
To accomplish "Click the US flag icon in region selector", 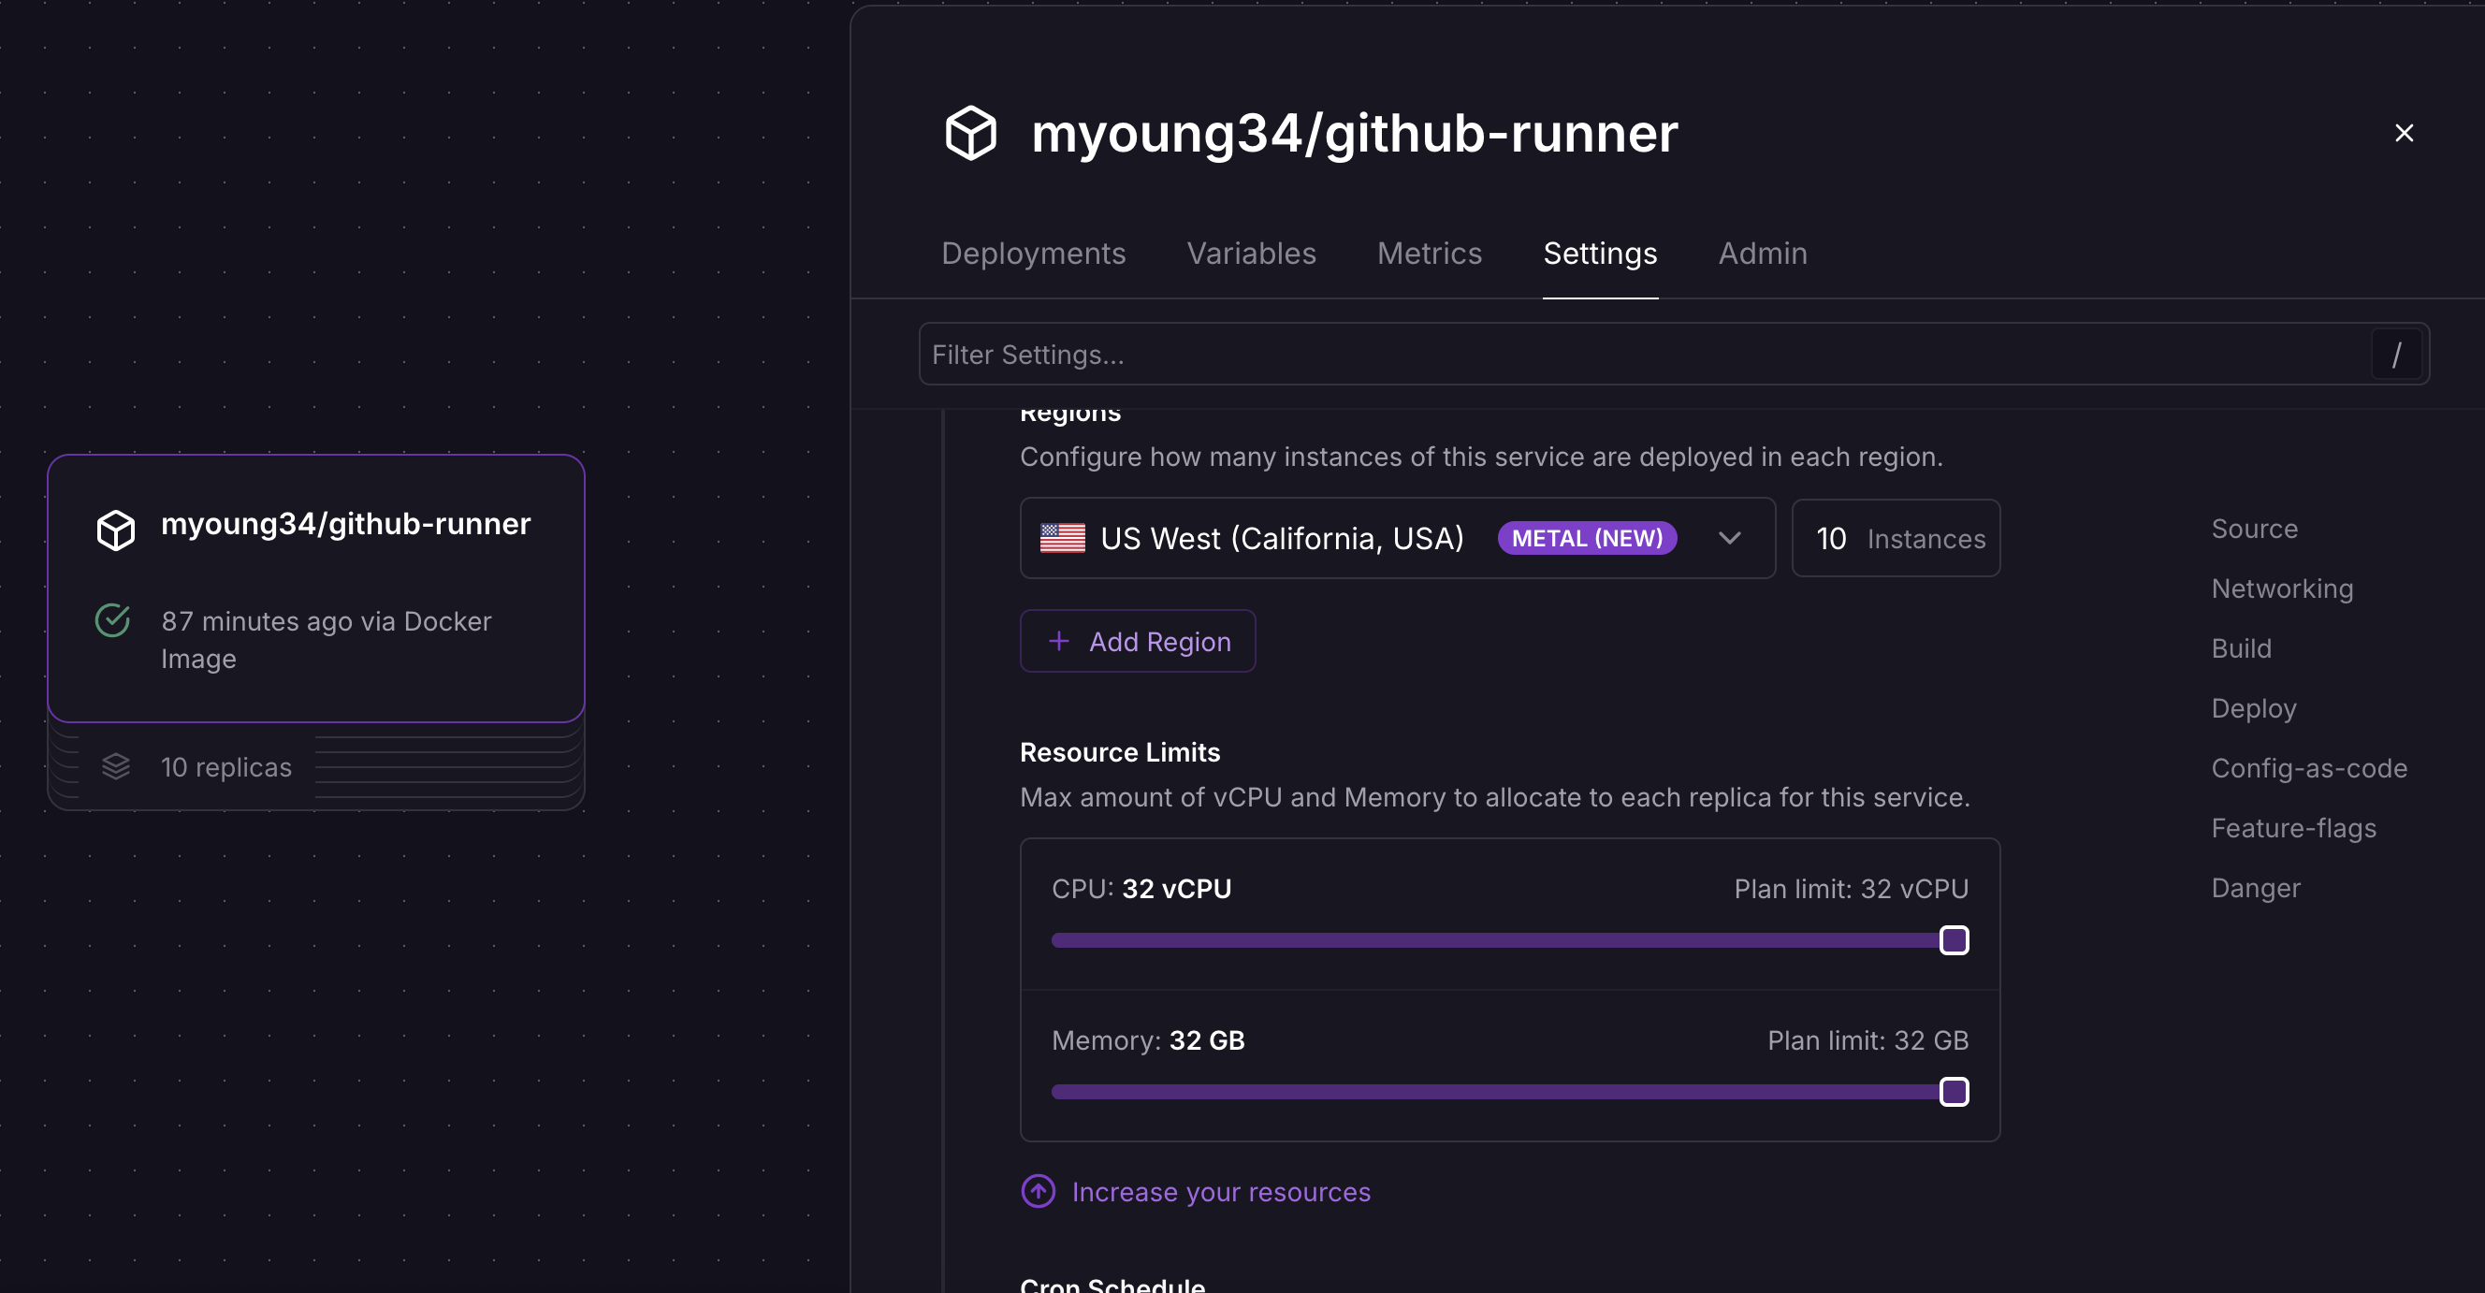I will click(x=1062, y=538).
